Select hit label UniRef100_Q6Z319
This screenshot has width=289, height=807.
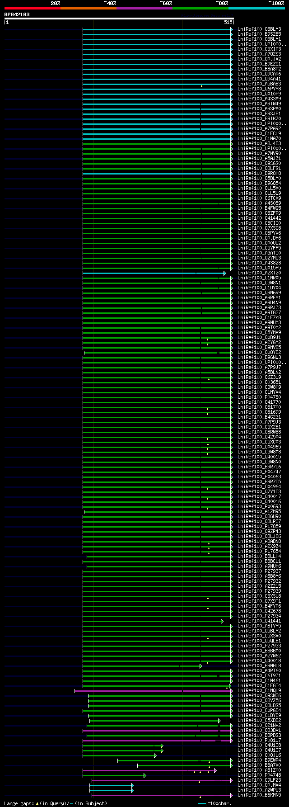pos(259,378)
